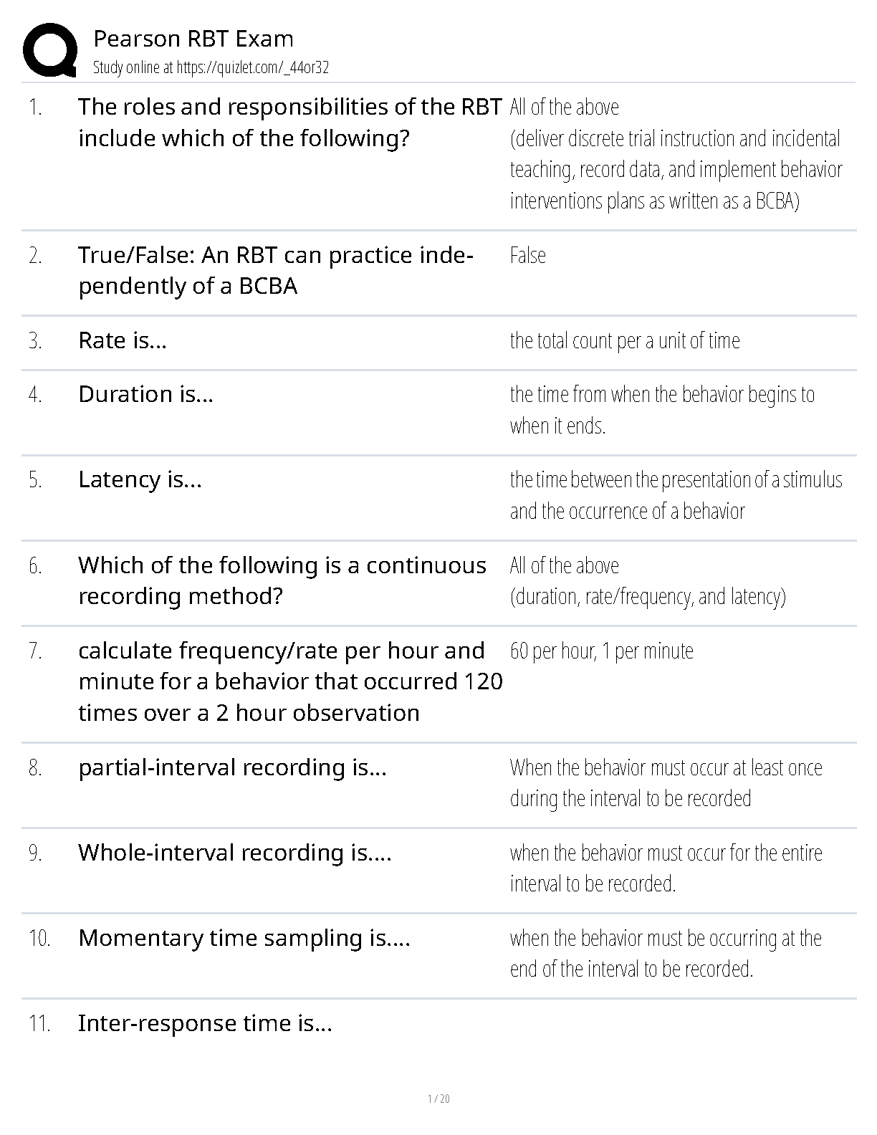Click the 'Momentary time sampling is....' term
This screenshot has width=877, height=1135.
tap(244, 938)
